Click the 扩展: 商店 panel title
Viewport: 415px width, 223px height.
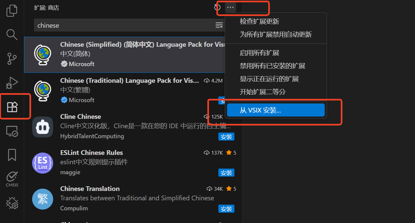(46, 8)
